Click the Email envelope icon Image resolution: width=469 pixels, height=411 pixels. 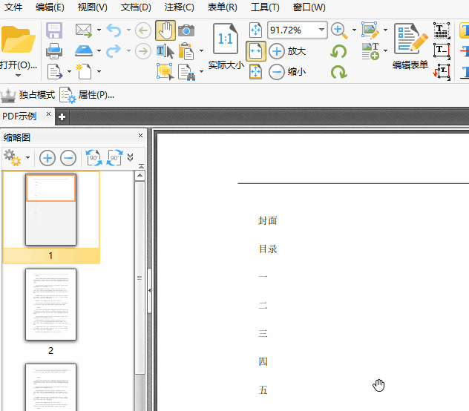[83, 30]
